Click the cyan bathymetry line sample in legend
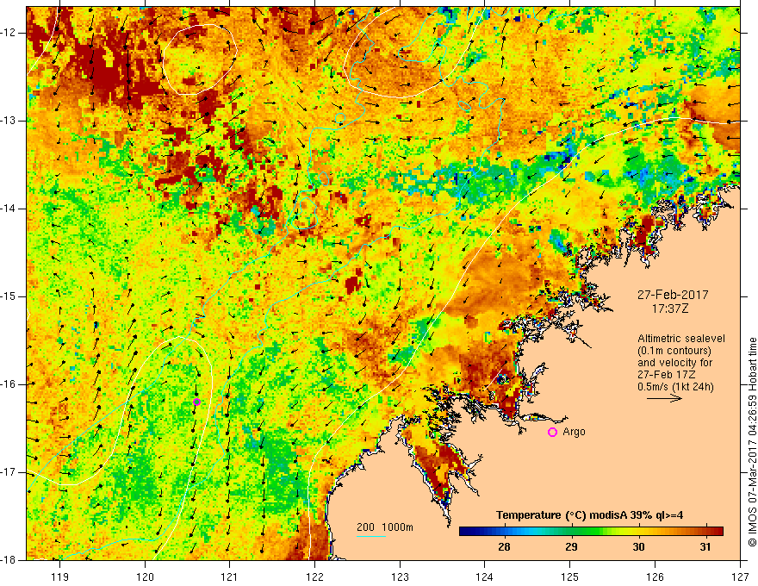Screen dimensions: 758x586 (x=370, y=536)
